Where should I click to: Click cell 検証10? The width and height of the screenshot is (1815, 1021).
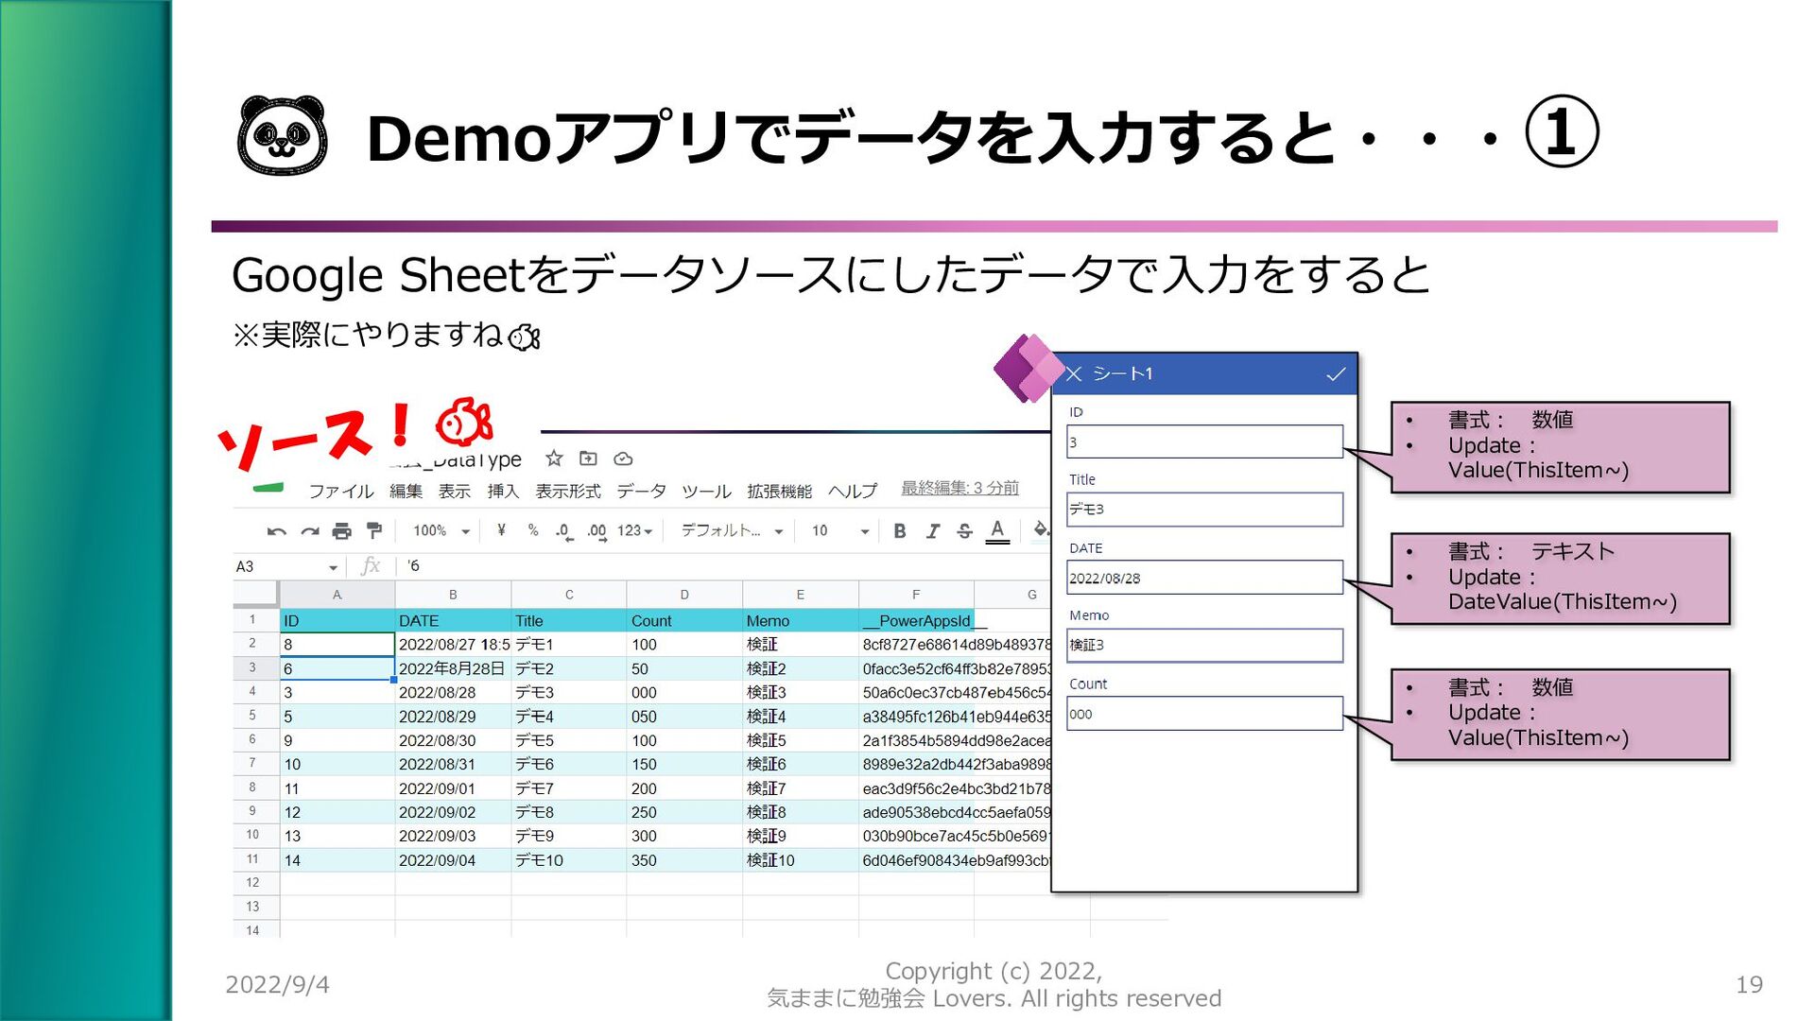(801, 860)
